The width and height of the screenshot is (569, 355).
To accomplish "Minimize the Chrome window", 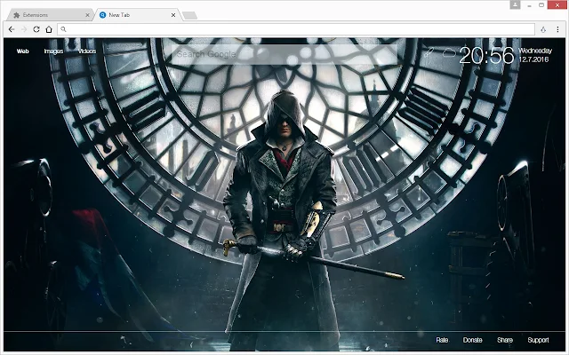I will tap(530, 5).
